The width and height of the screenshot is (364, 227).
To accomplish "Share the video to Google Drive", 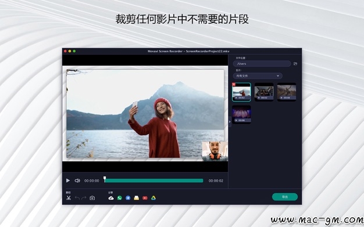I will point(153,198).
